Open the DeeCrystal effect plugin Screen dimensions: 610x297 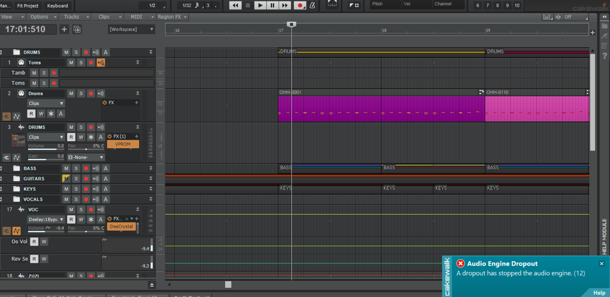tap(121, 227)
